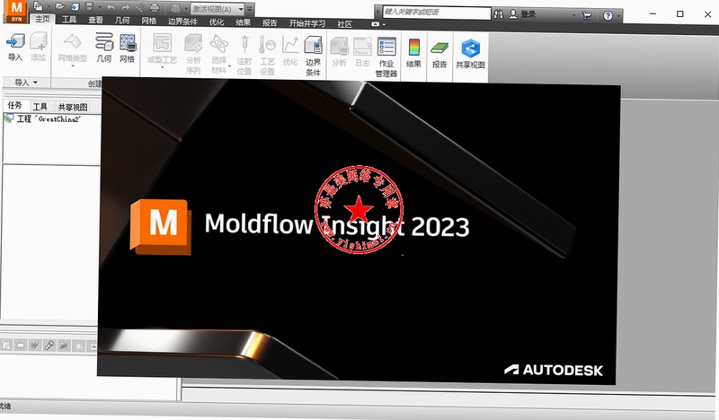719x420 pixels.
Task: Switch to the 工具 ribbon tab
Action: coord(69,20)
